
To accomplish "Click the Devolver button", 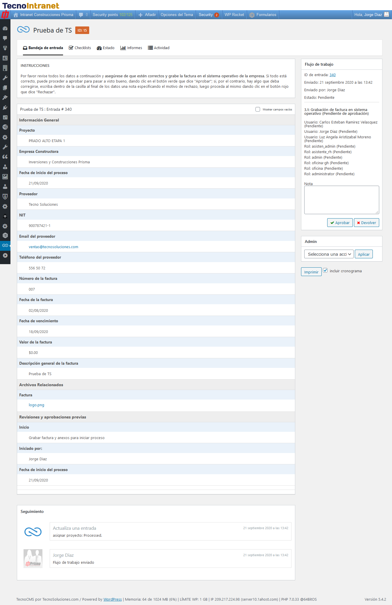I will [366, 223].
